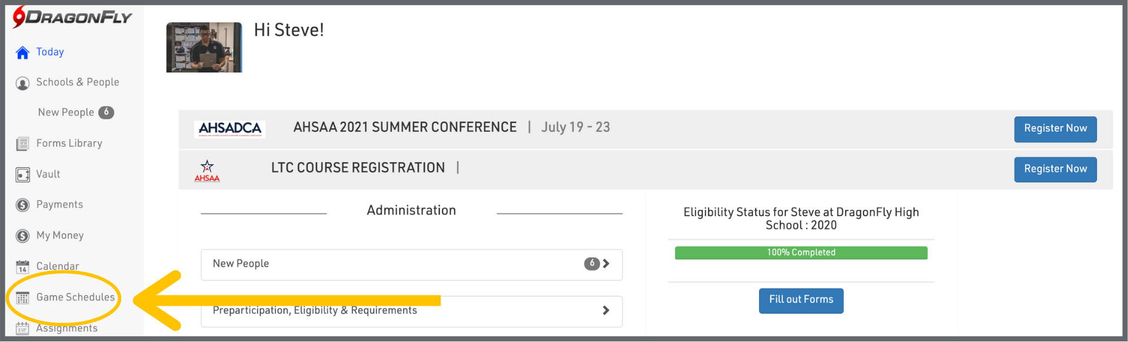This screenshot has width=1128, height=342.
Task: Expand the New People row chevron
Action: 606,264
